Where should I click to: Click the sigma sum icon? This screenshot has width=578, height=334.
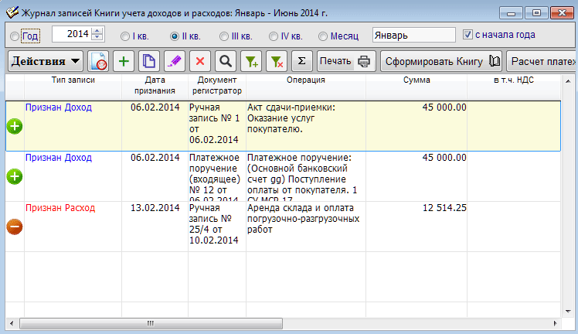tap(301, 61)
